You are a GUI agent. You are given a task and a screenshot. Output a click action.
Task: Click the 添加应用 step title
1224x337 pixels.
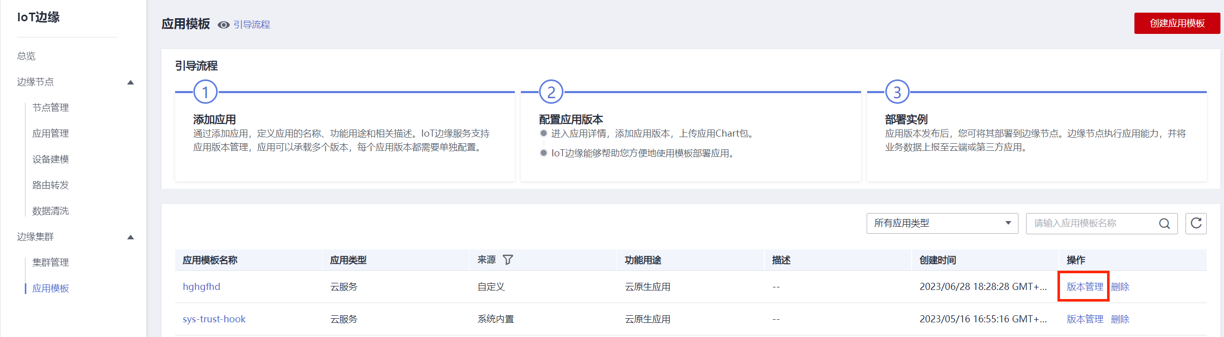pos(215,119)
